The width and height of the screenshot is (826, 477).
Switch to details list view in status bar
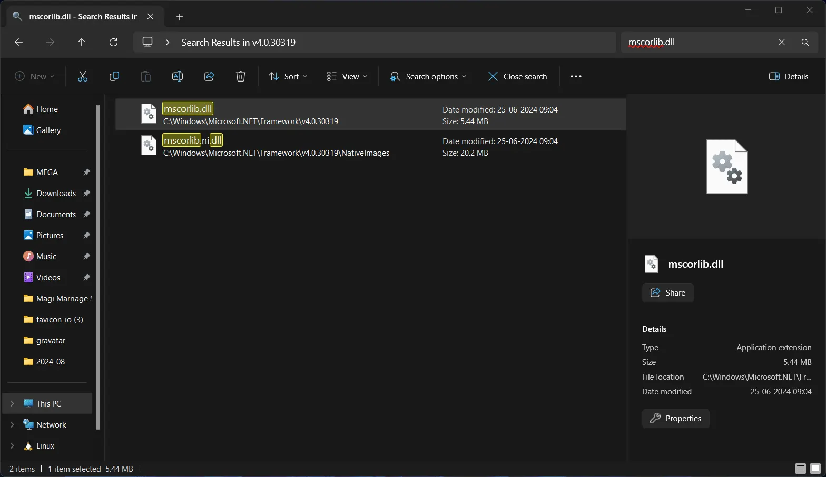(801, 469)
